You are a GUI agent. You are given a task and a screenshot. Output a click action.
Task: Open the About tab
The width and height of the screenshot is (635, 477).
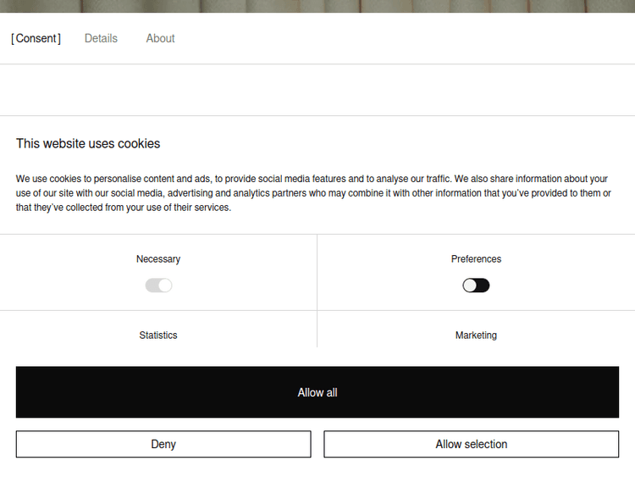point(160,38)
